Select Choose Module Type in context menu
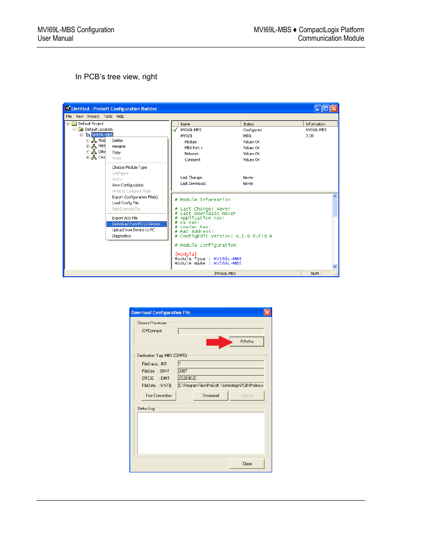Viewport: 427px width, 553px height. click(136, 167)
